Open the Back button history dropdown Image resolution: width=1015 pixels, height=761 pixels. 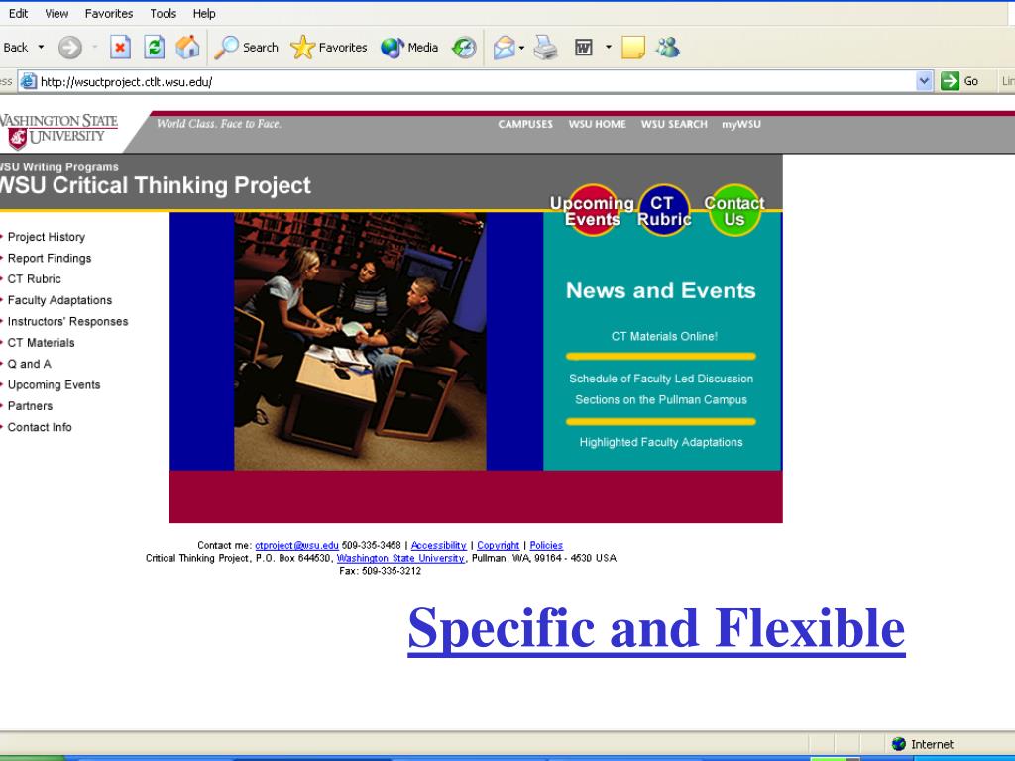coord(41,48)
